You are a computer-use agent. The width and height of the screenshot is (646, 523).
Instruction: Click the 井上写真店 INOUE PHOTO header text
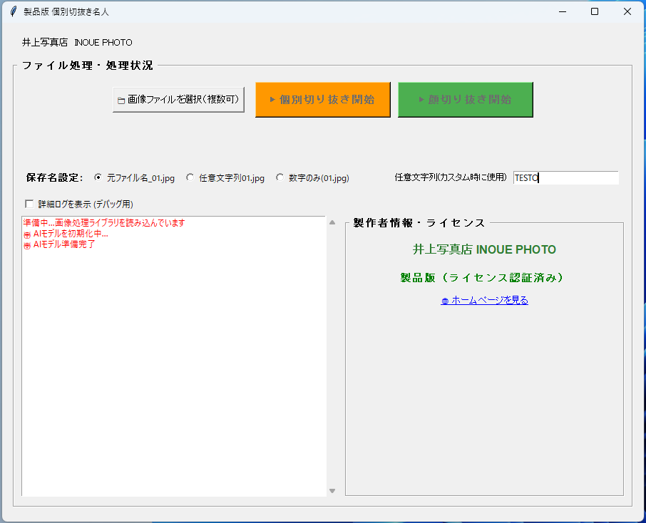[77, 43]
